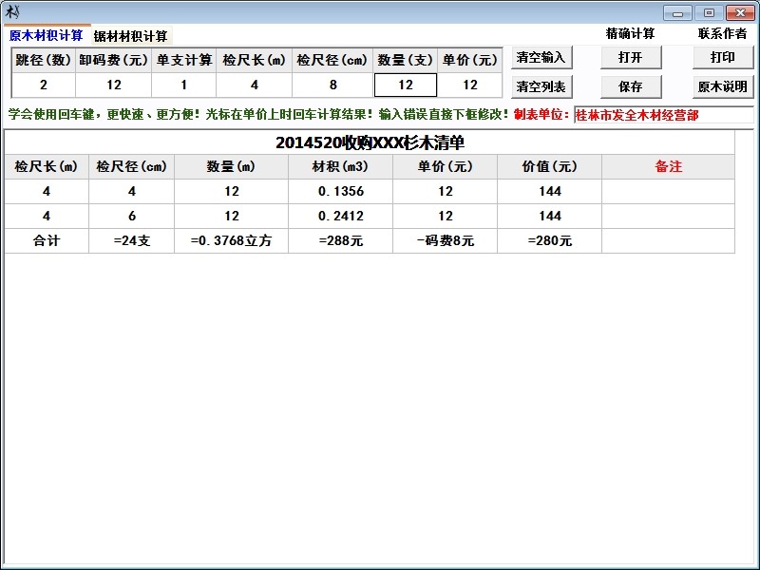Select the 检尺长(m) input showing 4
Screen dimensions: 760x570
(x=256, y=85)
